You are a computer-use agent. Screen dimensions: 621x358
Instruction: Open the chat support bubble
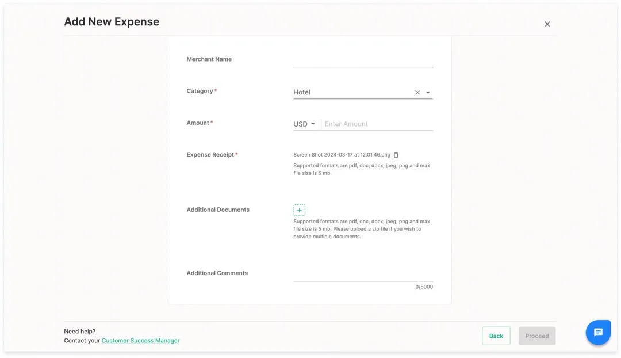tap(598, 332)
